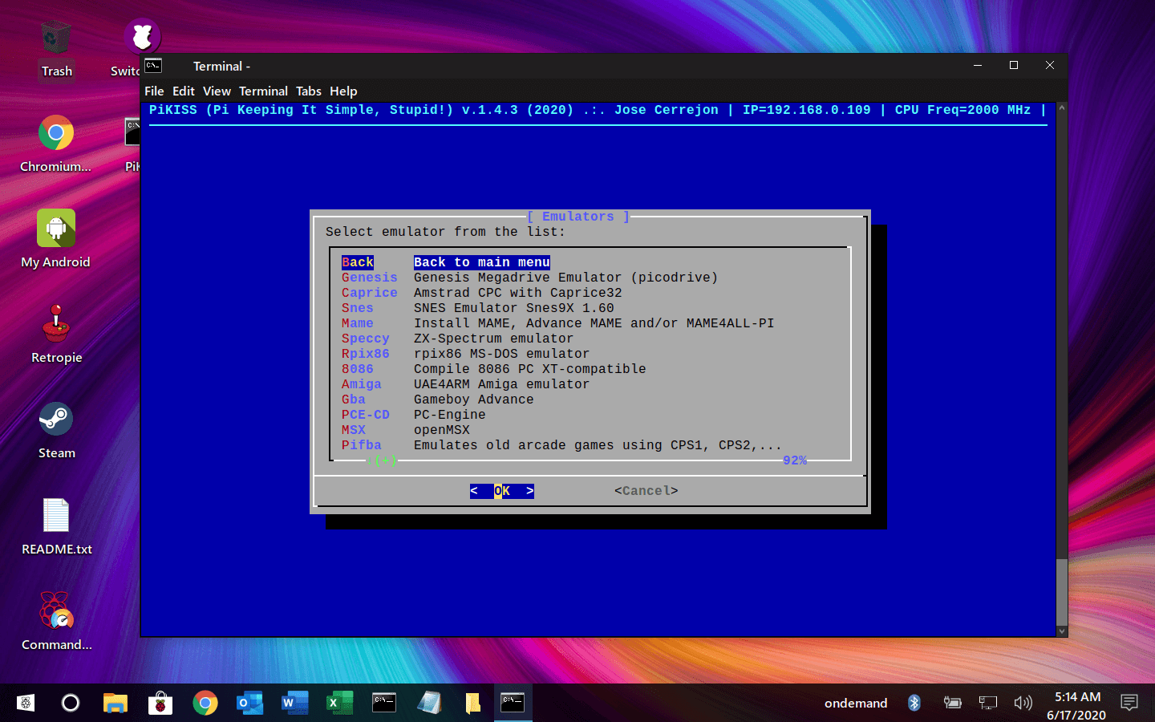Click the battery tray icon
The image size is (1155, 722).
[x=952, y=703]
